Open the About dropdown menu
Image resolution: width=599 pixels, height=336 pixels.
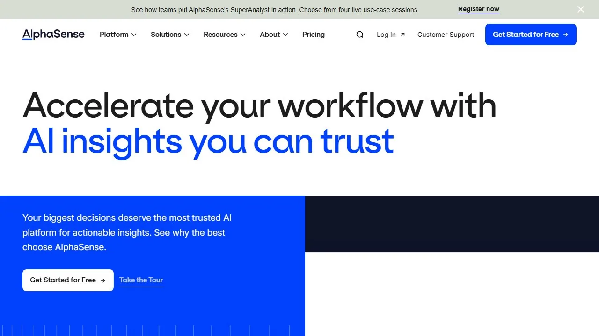click(x=274, y=35)
